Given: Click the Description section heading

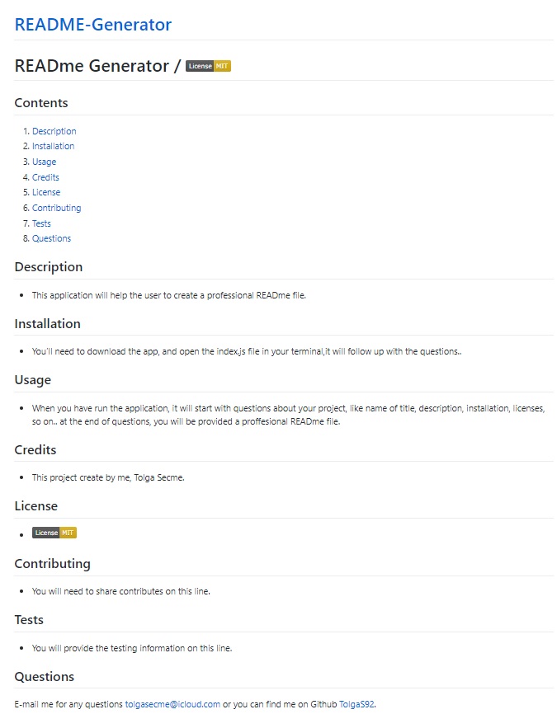Looking at the screenshot, I should [x=49, y=267].
